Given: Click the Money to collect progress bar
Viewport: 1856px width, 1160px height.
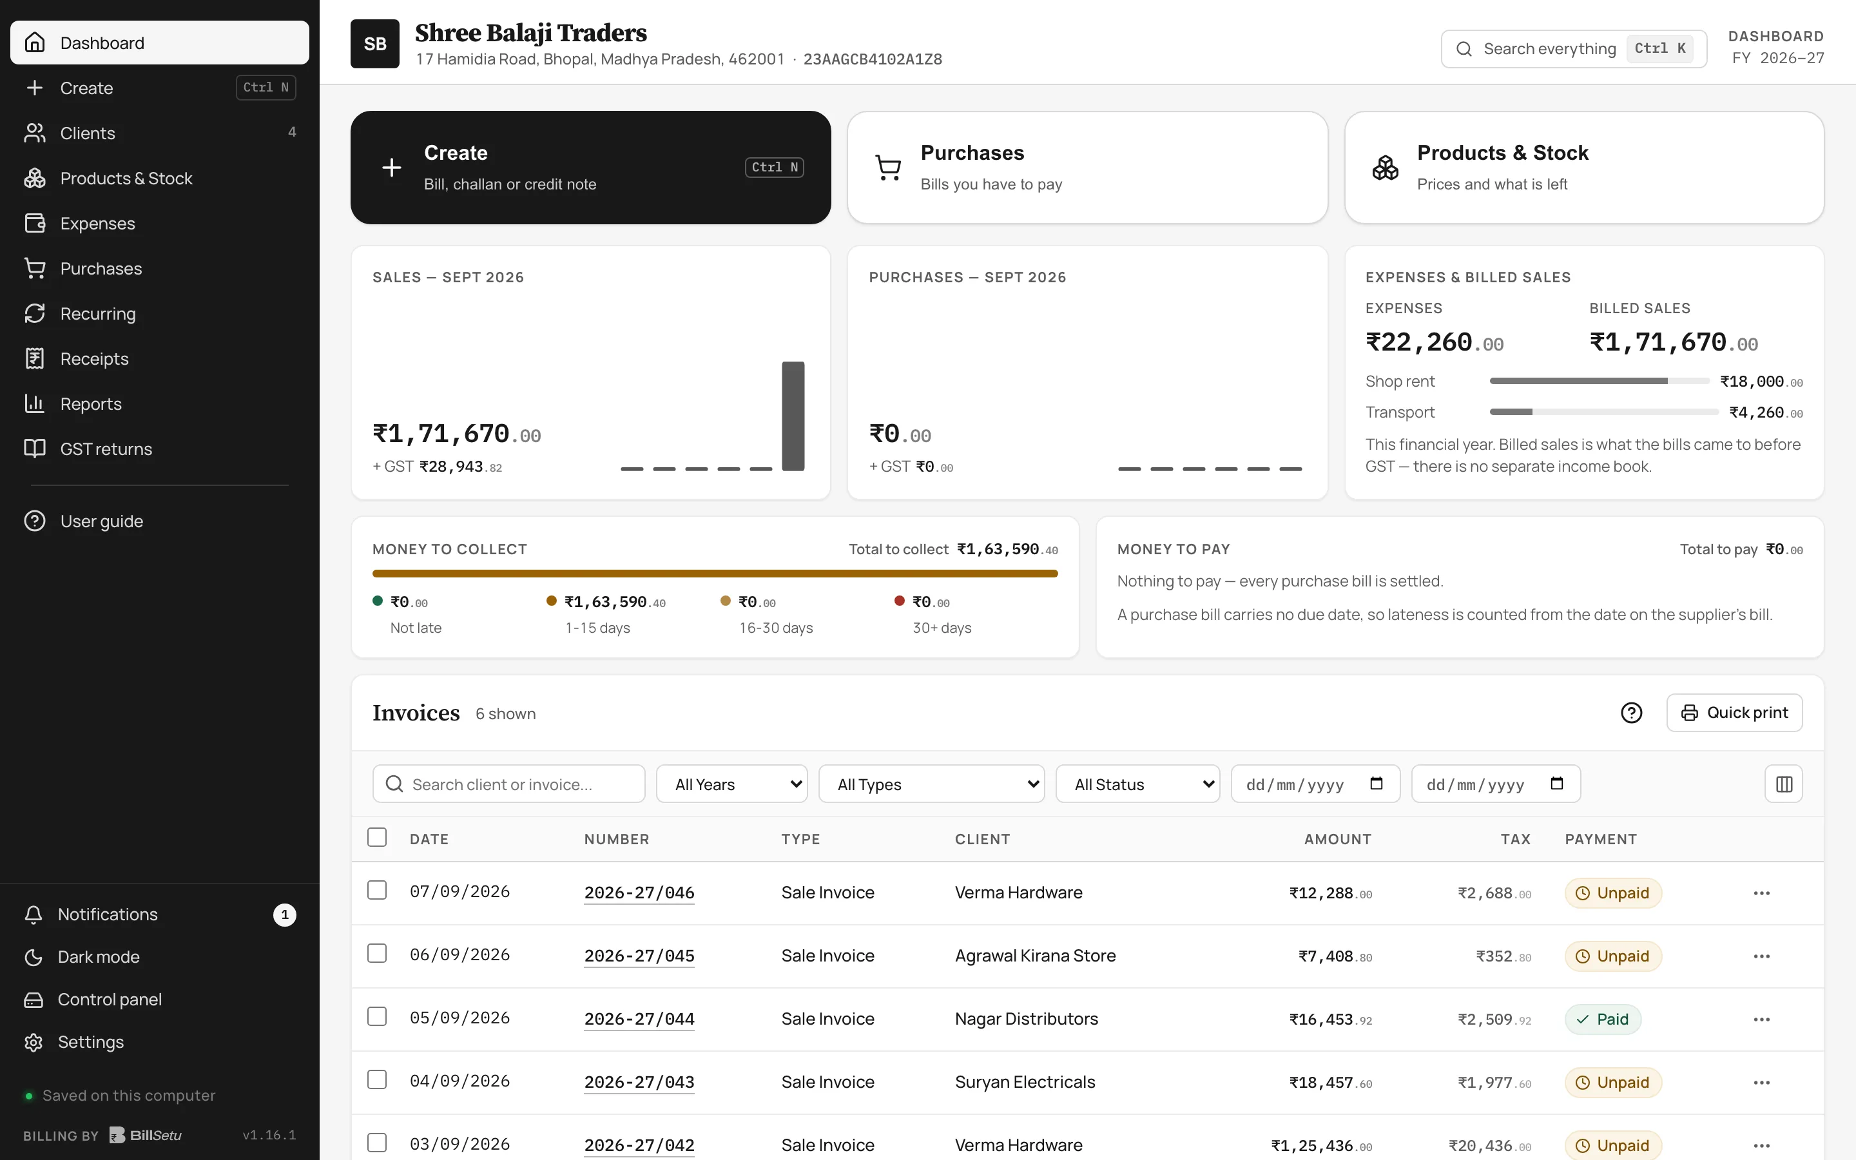Looking at the screenshot, I should [x=715, y=574].
